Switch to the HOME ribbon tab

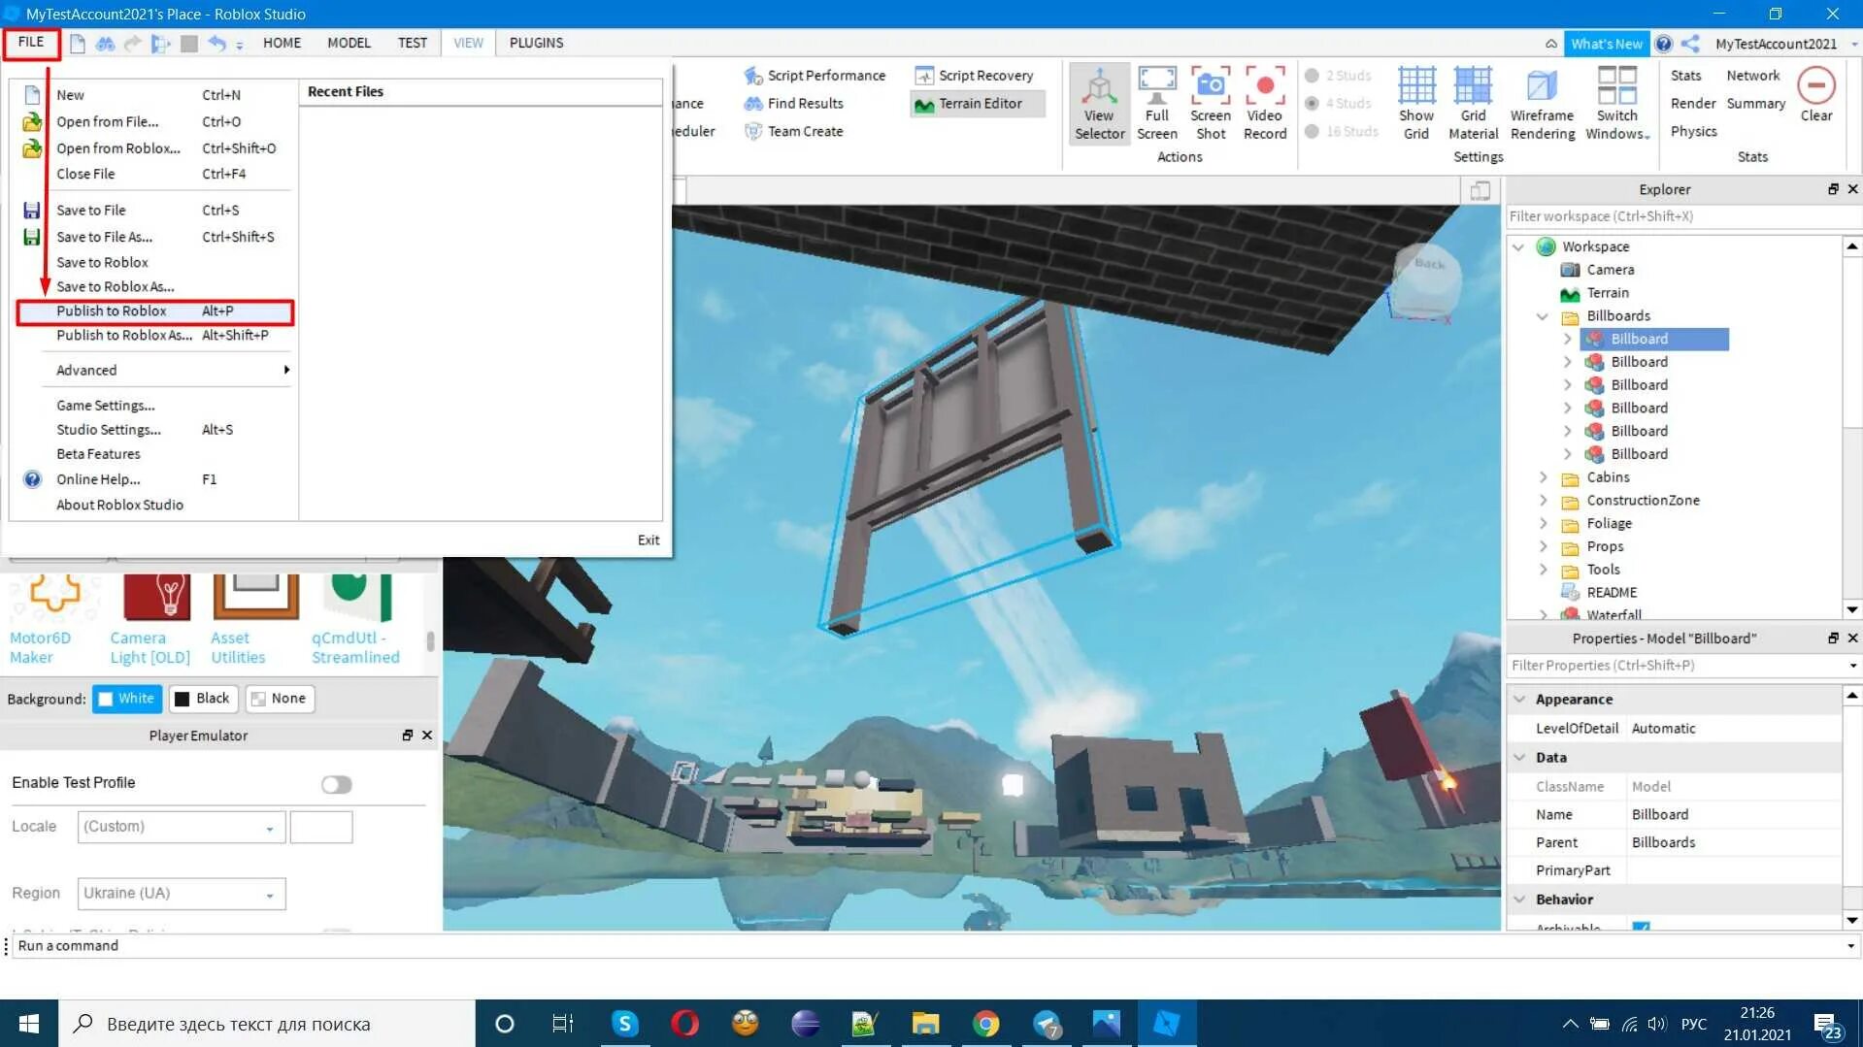tap(282, 43)
